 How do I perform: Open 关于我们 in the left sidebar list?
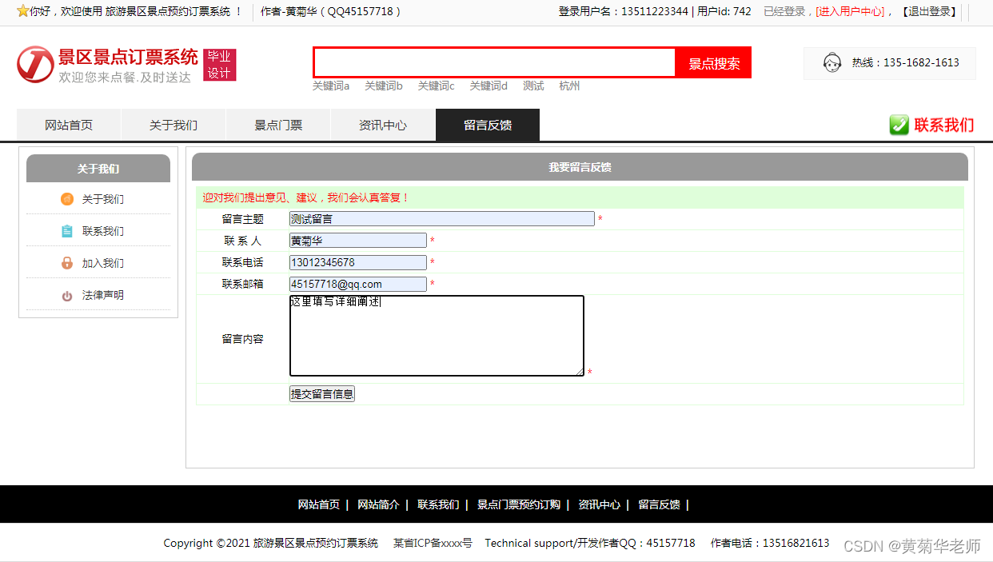pos(103,199)
